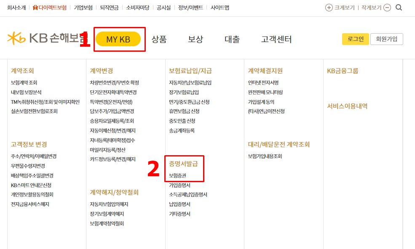Open KB스마트 안내문신청

(31, 185)
